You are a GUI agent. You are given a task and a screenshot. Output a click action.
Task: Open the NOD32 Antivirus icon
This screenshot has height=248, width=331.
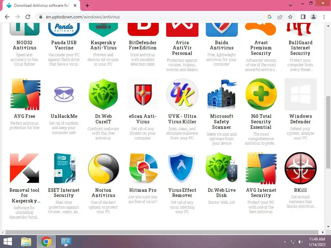pyautogui.click(x=25, y=29)
